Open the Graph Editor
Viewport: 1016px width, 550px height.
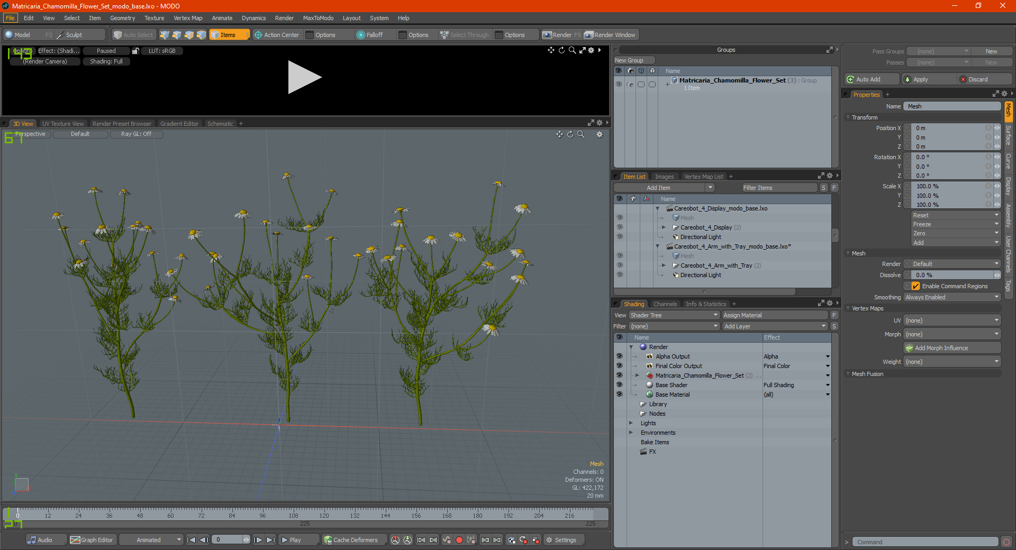pyautogui.click(x=92, y=540)
